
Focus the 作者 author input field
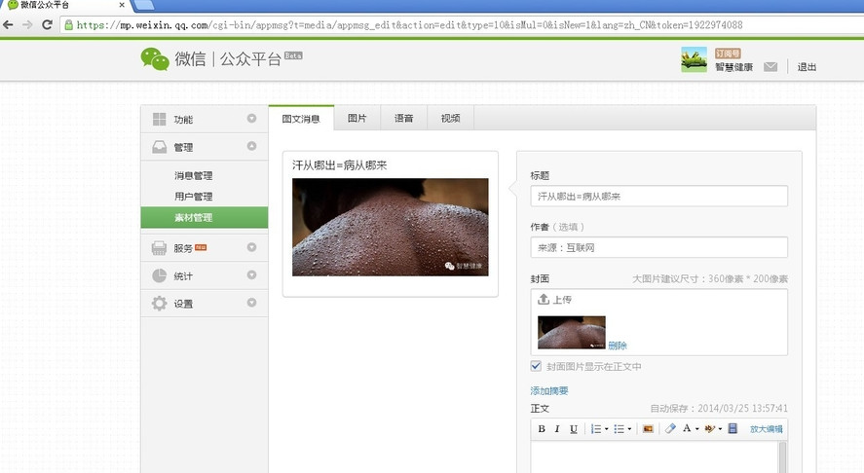(659, 247)
